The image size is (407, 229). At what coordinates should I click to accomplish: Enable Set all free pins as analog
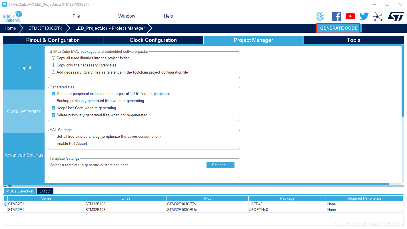click(53, 136)
